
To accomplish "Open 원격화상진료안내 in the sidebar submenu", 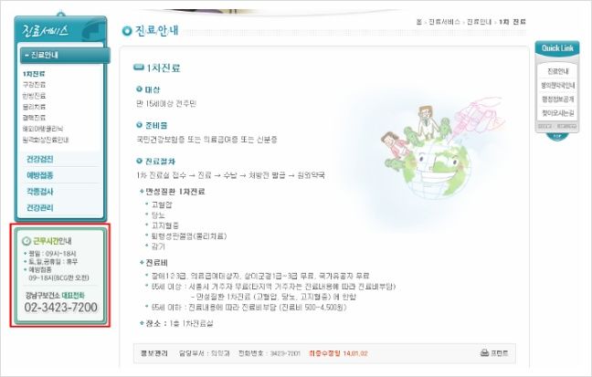I will (x=46, y=140).
